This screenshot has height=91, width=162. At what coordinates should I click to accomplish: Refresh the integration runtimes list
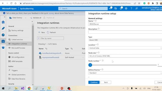click(51, 32)
